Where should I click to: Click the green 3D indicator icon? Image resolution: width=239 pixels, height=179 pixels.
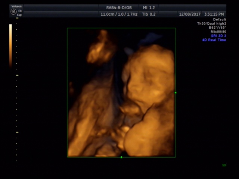(x=224, y=165)
